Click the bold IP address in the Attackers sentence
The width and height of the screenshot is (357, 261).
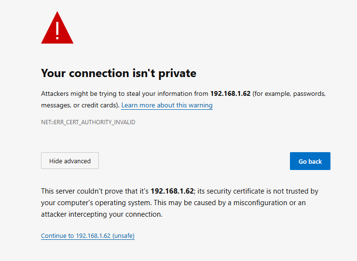click(230, 93)
